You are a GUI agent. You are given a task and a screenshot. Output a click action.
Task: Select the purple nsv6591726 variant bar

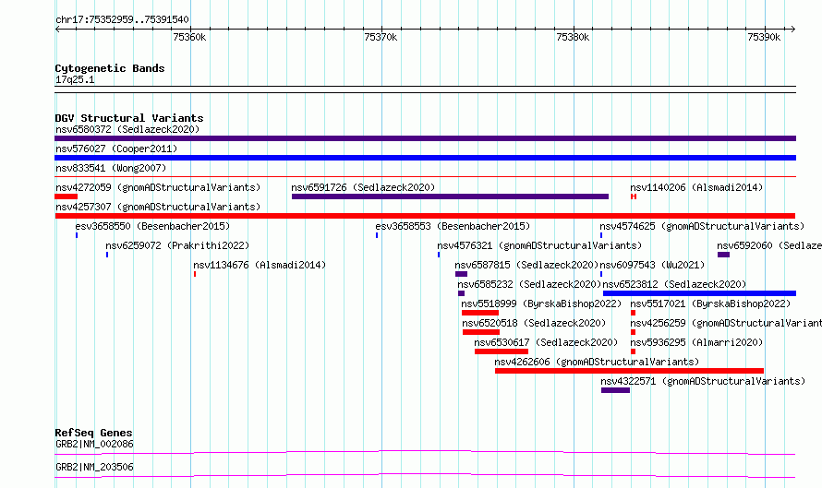click(450, 196)
